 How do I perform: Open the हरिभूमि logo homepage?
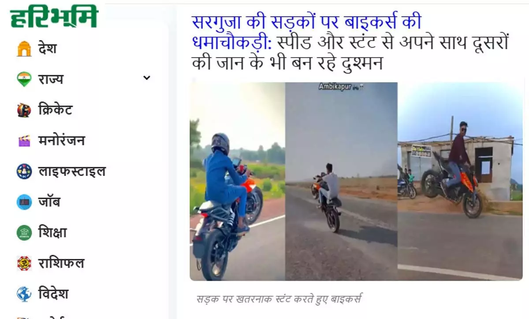point(54,17)
